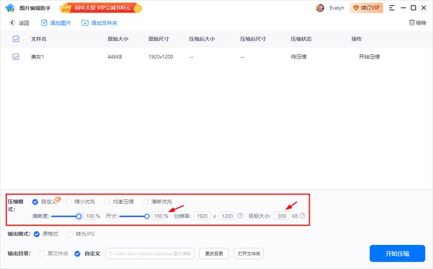Click the 打开文件夹 button
This screenshot has width=433, height=269.
click(249, 253)
